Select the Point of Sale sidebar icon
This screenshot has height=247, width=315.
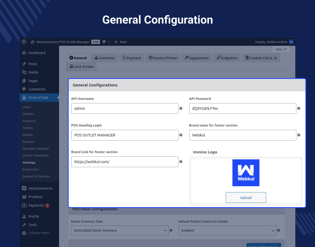[24, 97]
